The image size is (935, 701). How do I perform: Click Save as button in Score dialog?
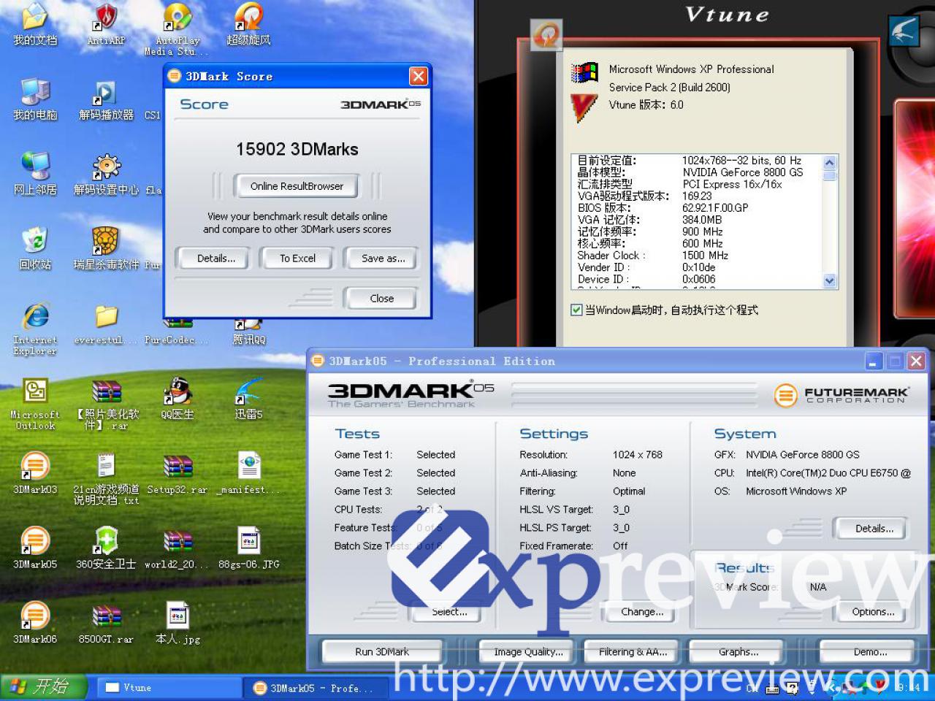click(x=383, y=258)
